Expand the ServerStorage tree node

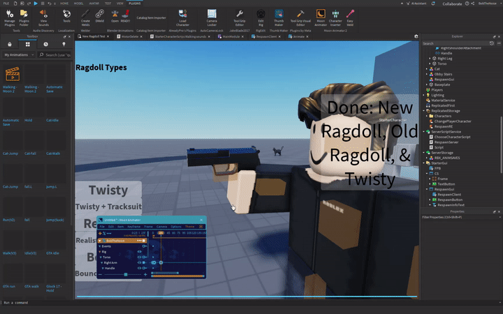click(x=423, y=152)
